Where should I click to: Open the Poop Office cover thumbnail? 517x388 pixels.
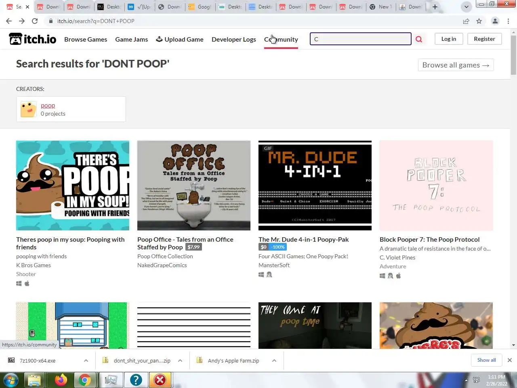194,186
